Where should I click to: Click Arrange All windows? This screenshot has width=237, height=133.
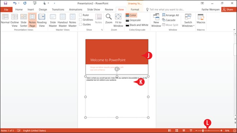click(171, 15)
